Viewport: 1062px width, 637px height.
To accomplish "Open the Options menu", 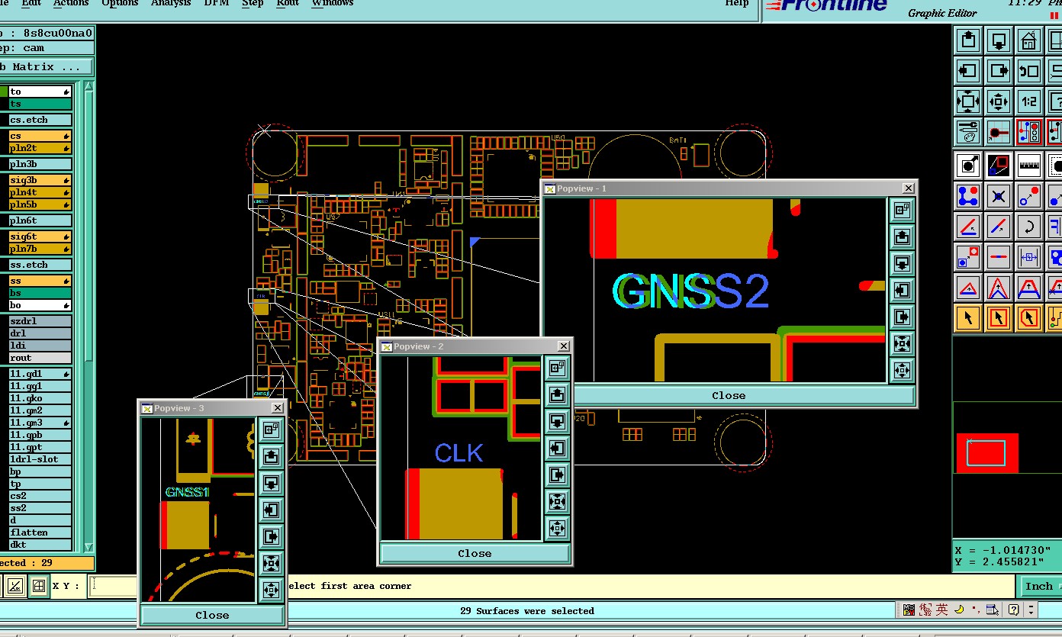I will (x=120, y=3).
